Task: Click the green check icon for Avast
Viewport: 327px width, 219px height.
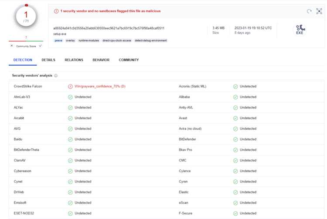Action: click(235, 118)
